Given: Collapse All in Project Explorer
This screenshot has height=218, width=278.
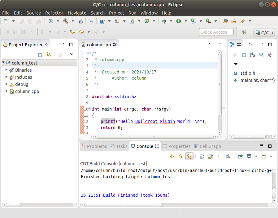Looking at the screenshot, I should (40, 55).
